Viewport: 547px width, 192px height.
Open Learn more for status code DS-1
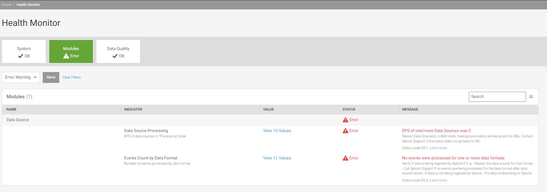pos(438,148)
